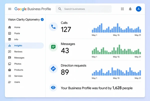Viewport: 150px width, 101px height.
Task: Click the Insights bar chart icon
Action: [9, 45]
